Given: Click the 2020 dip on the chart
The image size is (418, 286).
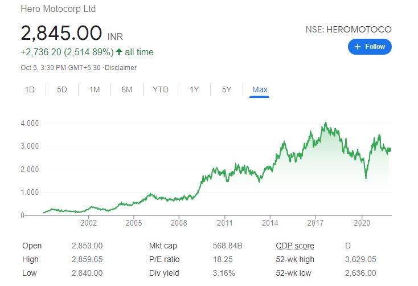Looking at the screenshot, I should [366, 178].
